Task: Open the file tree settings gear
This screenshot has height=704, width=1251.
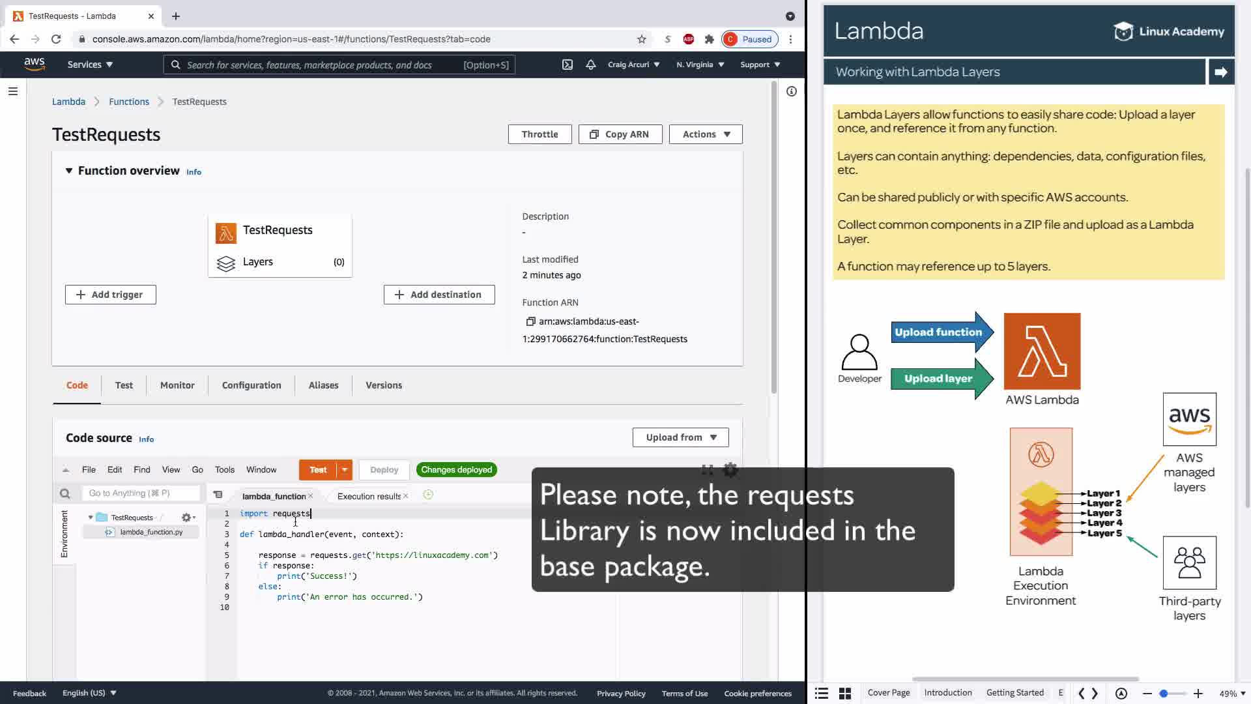Action: coord(187,518)
